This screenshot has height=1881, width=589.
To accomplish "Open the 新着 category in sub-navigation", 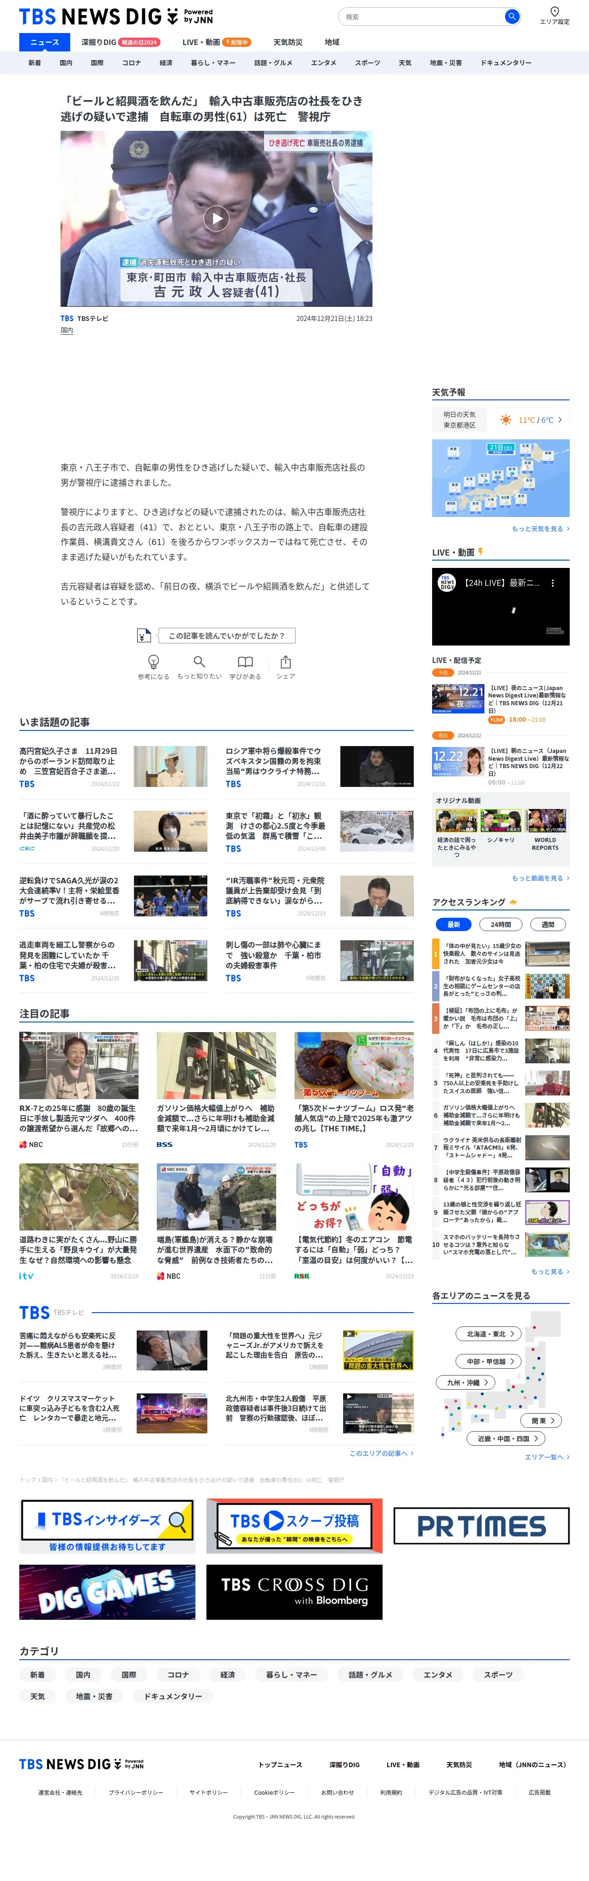I will [x=34, y=63].
